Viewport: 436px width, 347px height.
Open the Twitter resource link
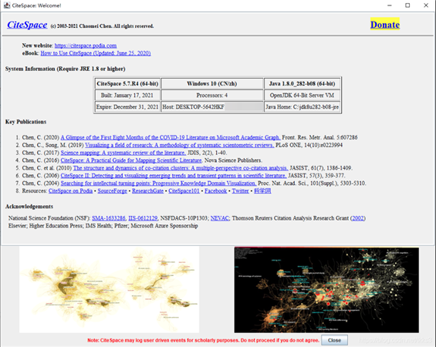(240, 191)
